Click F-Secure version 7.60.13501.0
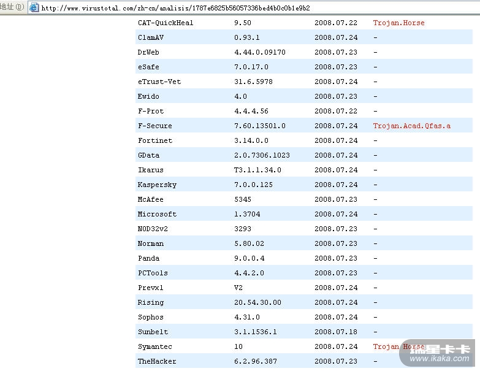 coord(259,126)
